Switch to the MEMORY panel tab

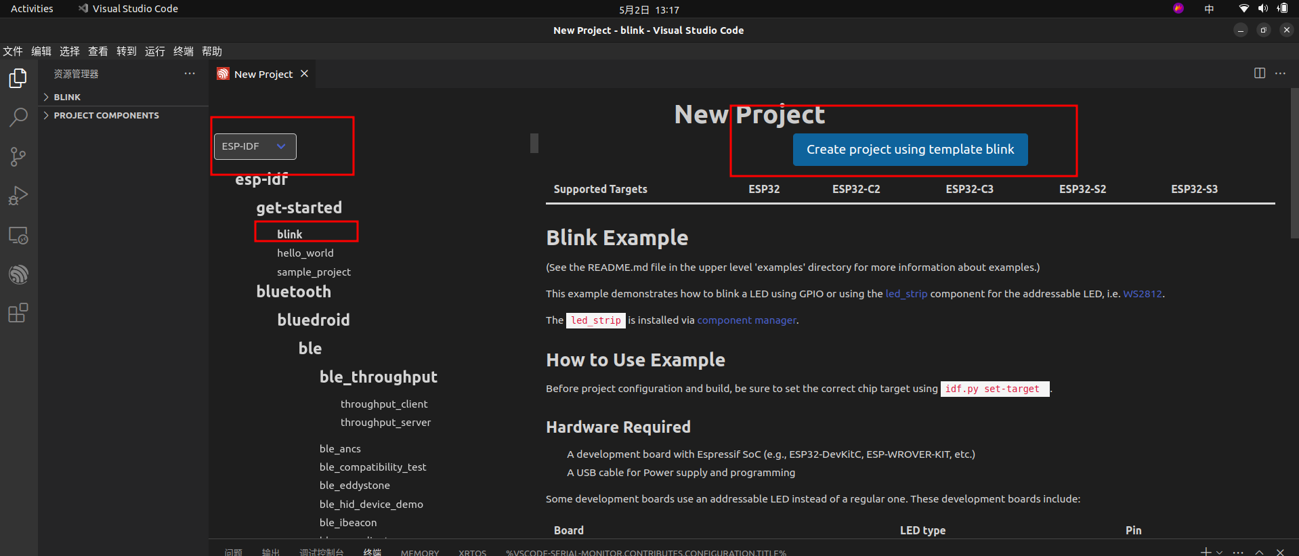(419, 553)
